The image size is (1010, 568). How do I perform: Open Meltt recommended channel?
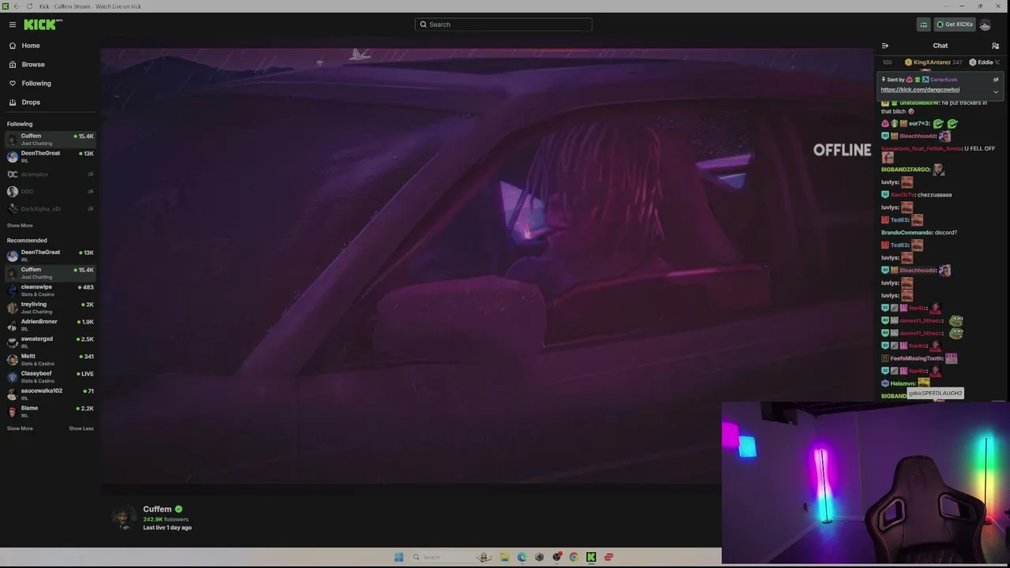tap(50, 360)
